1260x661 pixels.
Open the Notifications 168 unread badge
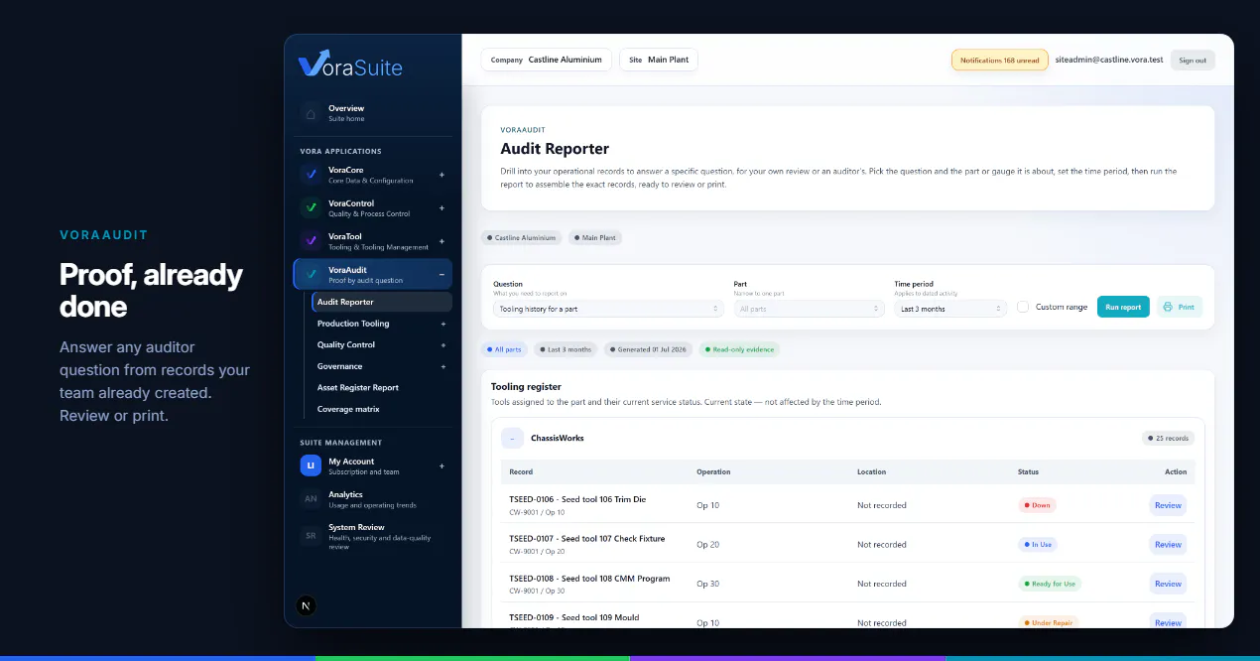point(1000,61)
